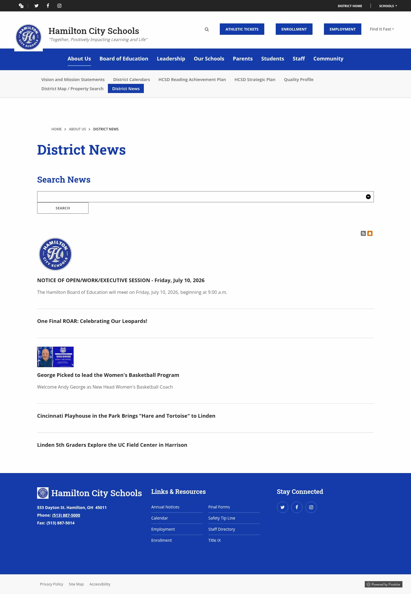The height and width of the screenshot is (594, 411).
Task: Click the Powered by Finalsite badge
Action: click(383, 584)
